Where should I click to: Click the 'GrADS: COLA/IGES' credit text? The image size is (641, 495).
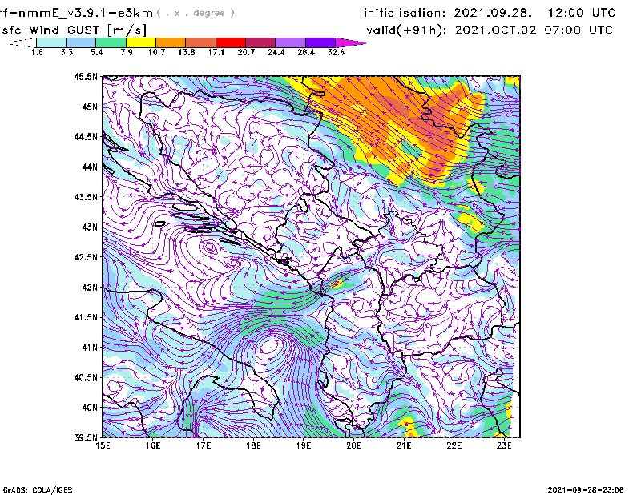coord(37,490)
